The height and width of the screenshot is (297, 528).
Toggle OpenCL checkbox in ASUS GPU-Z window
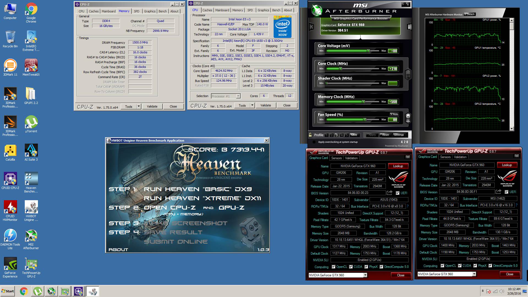click(333, 267)
